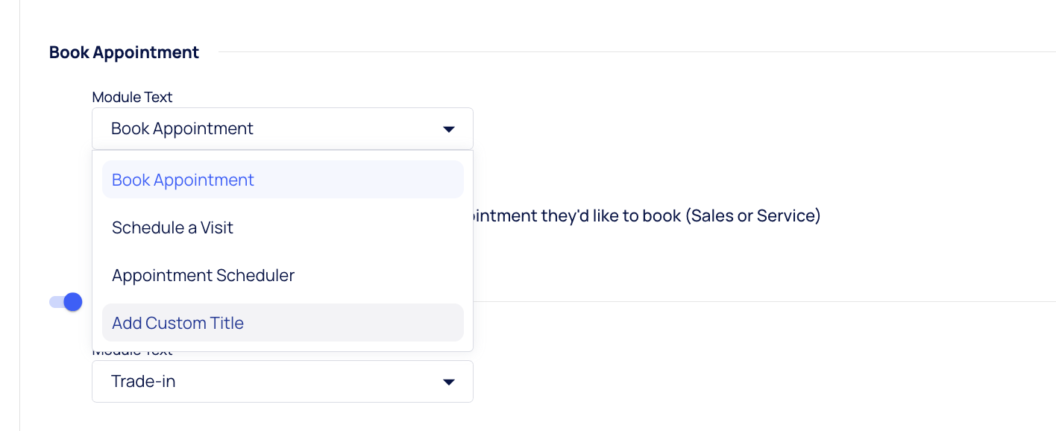Click the "Book Appointment" section heading

tap(124, 53)
